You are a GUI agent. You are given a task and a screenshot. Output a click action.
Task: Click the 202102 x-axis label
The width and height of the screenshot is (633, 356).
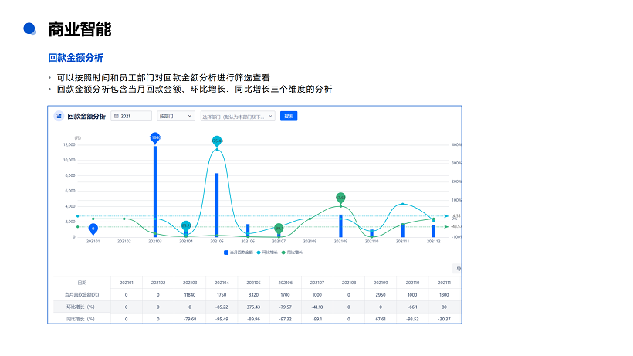coord(124,242)
